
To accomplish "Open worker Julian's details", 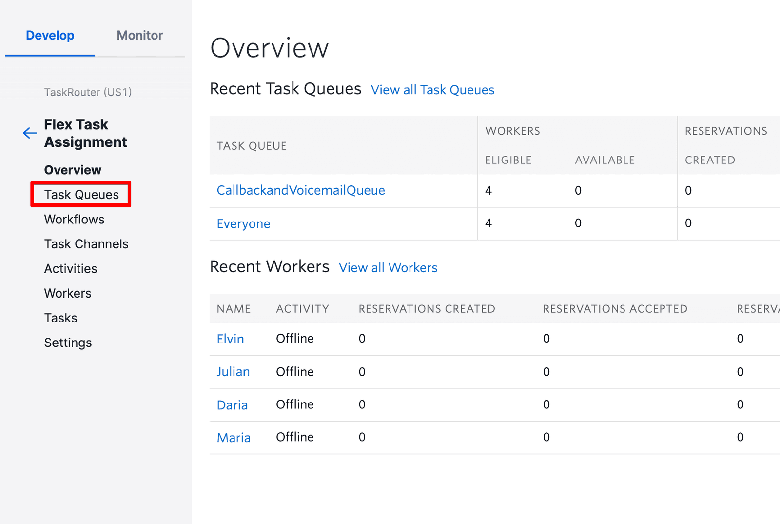I will tap(234, 371).
